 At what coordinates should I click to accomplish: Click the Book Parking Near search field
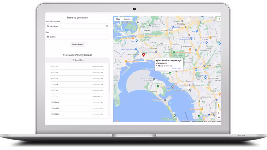77,26
